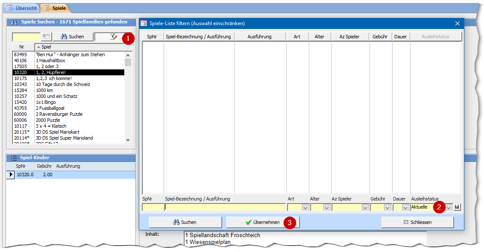Screen dimensions: 484x252
Task: Select game 1000 km
Action: pos(44,90)
